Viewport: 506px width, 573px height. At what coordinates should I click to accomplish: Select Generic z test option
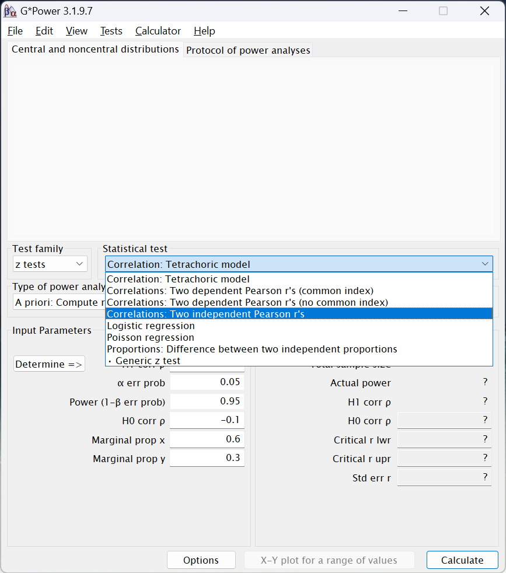299,361
